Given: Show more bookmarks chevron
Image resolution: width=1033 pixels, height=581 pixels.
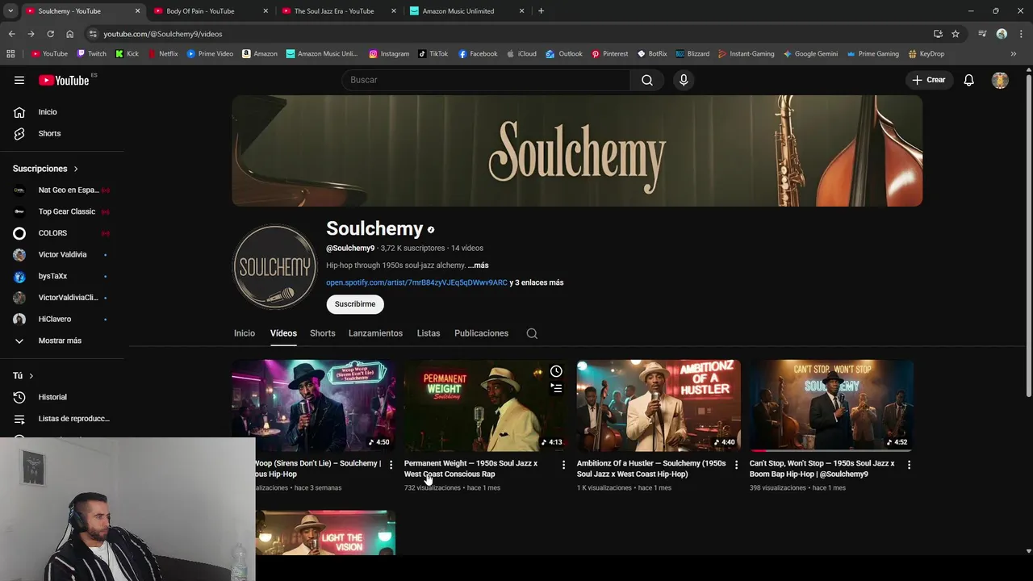Looking at the screenshot, I should [1014, 54].
